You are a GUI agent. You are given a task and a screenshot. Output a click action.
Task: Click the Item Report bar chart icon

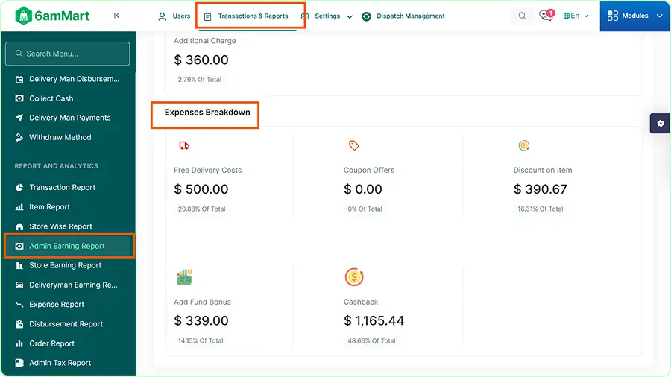click(19, 207)
